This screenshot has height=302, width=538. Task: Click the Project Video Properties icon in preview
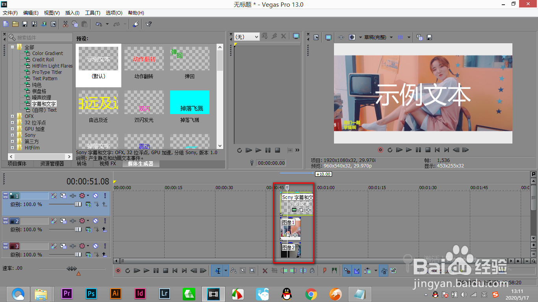coord(316,37)
